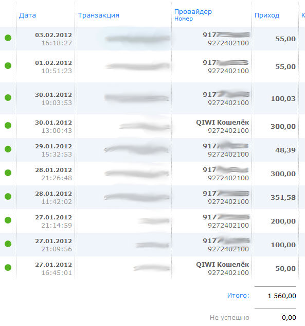Image resolution: width=305 pixels, height=326 pixels.
Task: Select the date 01.02.2012
Action: [53, 63]
